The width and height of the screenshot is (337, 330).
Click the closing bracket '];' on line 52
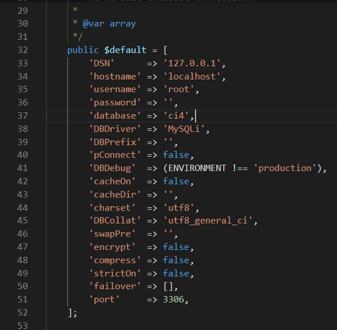tap(72, 313)
